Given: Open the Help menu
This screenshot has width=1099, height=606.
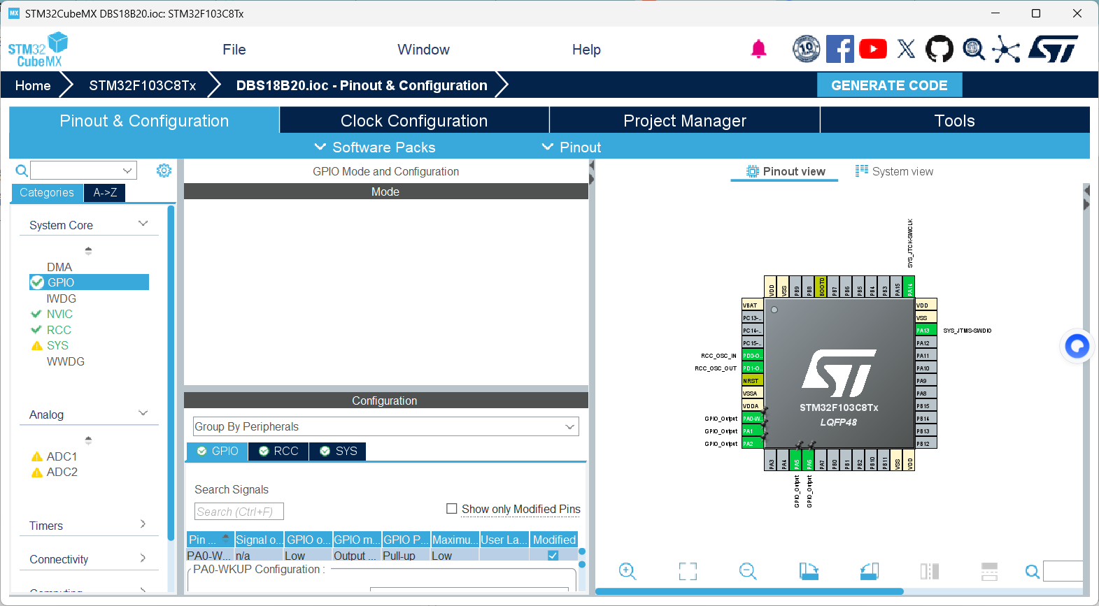Looking at the screenshot, I should pyautogui.click(x=586, y=50).
